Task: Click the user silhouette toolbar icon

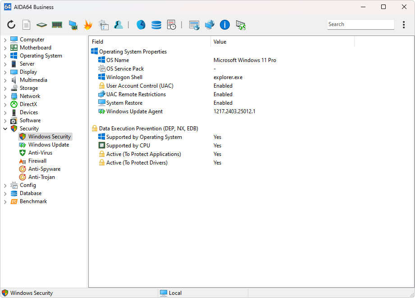Action: tap(119, 25)
